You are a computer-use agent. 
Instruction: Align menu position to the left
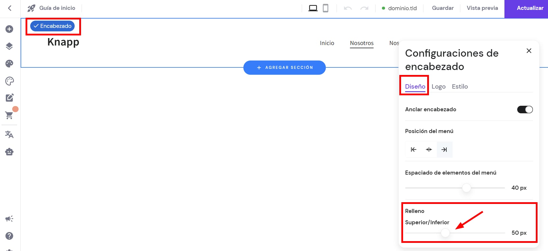(x=414, y=150)
